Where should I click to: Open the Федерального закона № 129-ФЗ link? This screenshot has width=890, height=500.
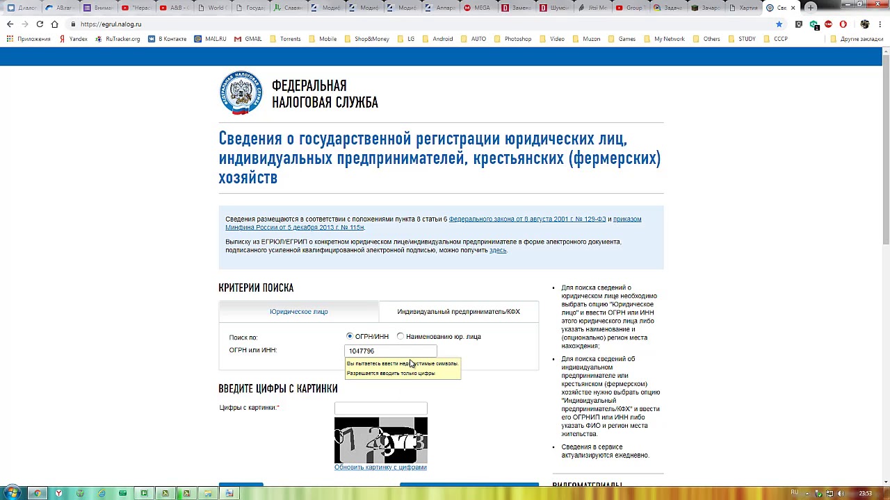pyautogui.click(x=527, y=219)
